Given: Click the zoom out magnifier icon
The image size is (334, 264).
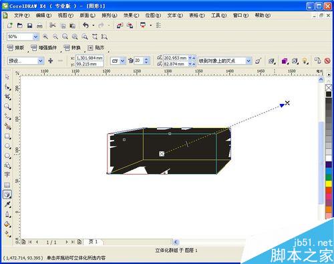Looking at the screenshot, I should pos(55,37).
